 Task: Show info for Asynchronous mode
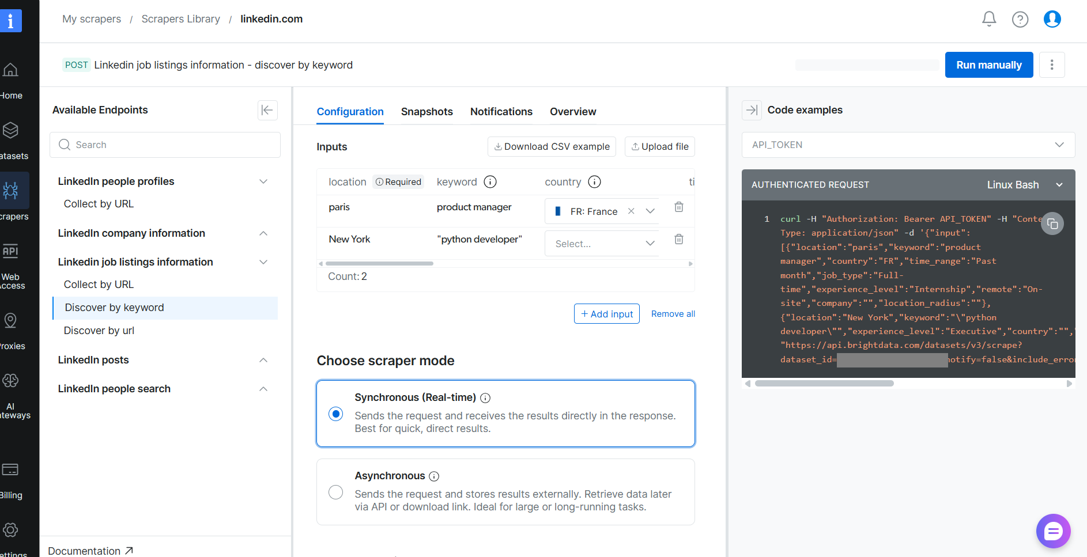(434, 476)
